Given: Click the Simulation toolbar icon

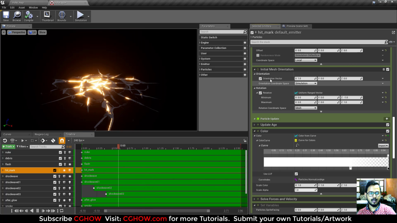Looking at the screenshot, I should 80,15.
